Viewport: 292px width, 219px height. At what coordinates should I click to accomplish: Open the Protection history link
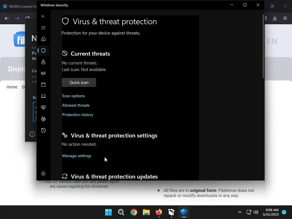coord(78,115)
